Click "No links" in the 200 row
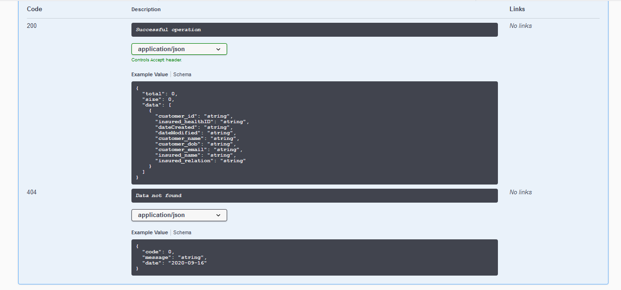The width and height of the screenshot is (621, 290). pyautogui.click(x=520, y=26)
